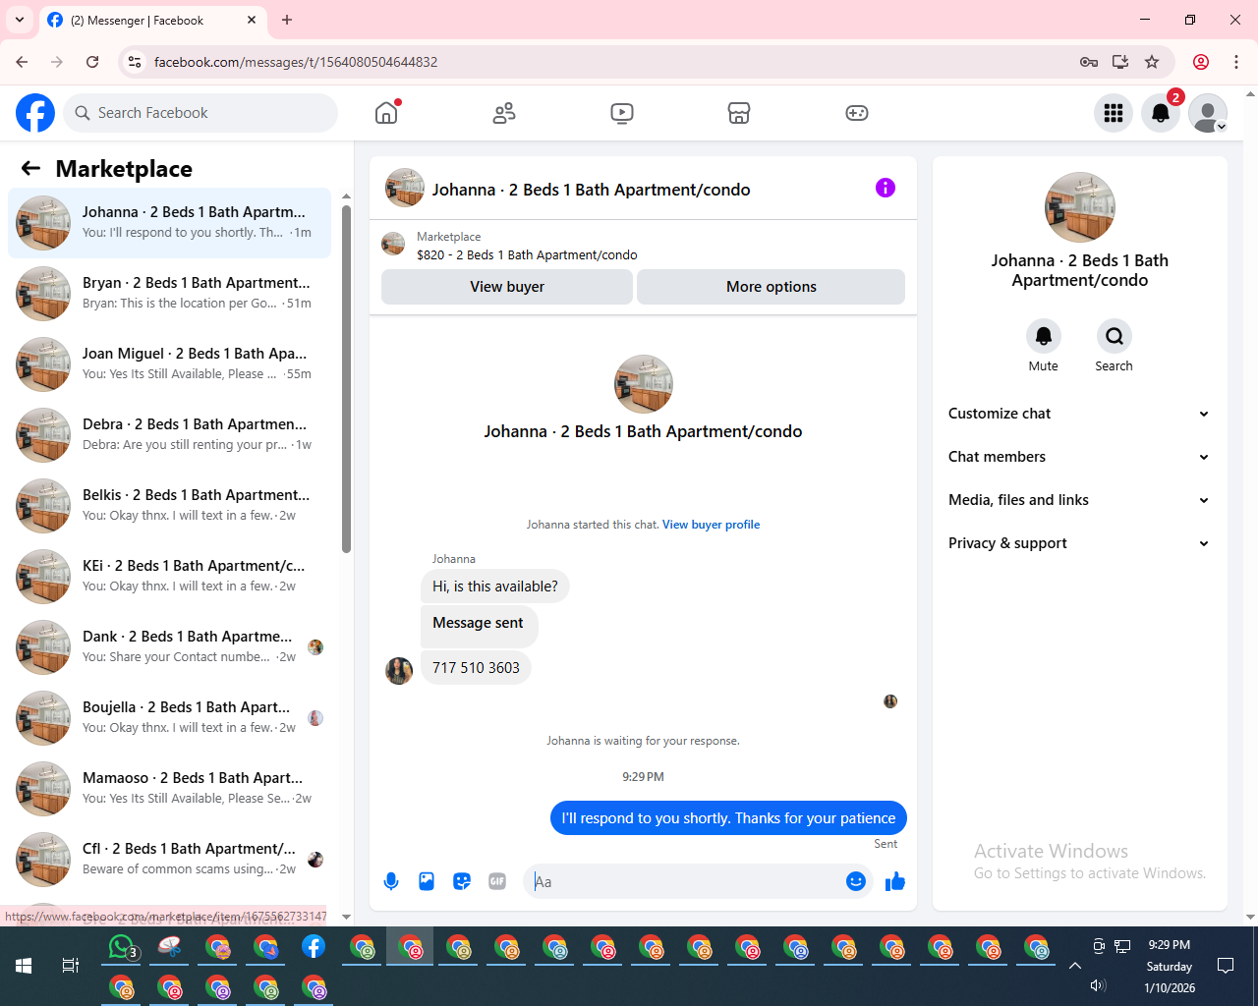This screenshot has height=1006, width=1258.
Task: Switch to the Messenger | Facebook tab
Action: (153, 20)
